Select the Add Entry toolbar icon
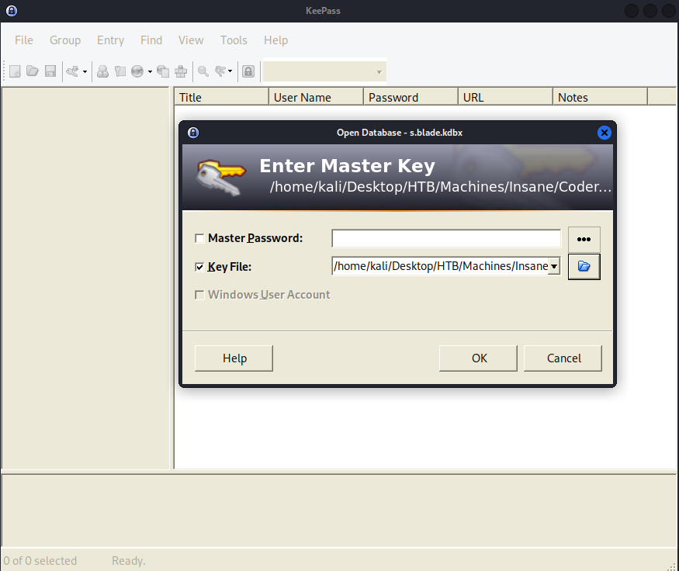 (x=102, y=71)
